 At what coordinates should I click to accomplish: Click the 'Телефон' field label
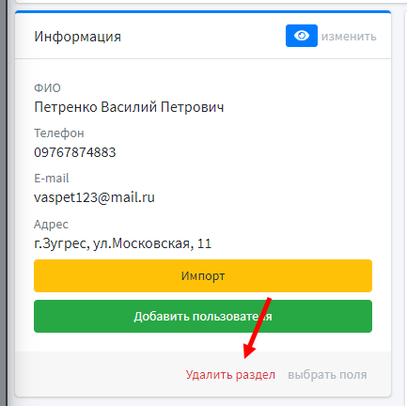coord(59,133)
